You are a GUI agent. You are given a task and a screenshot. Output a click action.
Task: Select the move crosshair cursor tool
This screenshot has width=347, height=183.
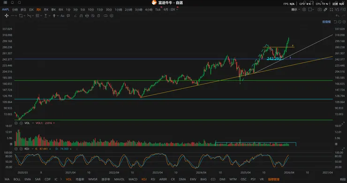click(7, 15)
